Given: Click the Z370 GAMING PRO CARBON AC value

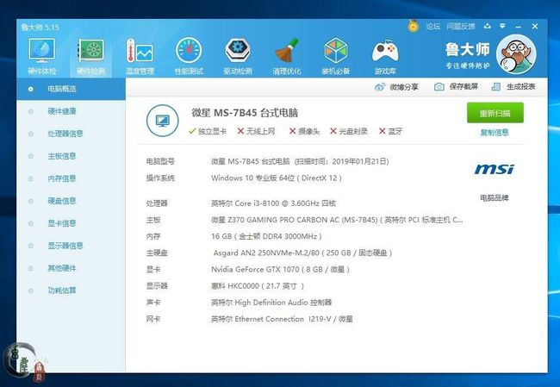Looking at the screenshot, I should [337, 220].
